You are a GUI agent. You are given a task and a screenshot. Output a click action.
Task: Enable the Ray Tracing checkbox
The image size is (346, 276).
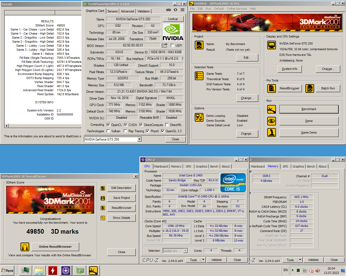coord(125,131)
